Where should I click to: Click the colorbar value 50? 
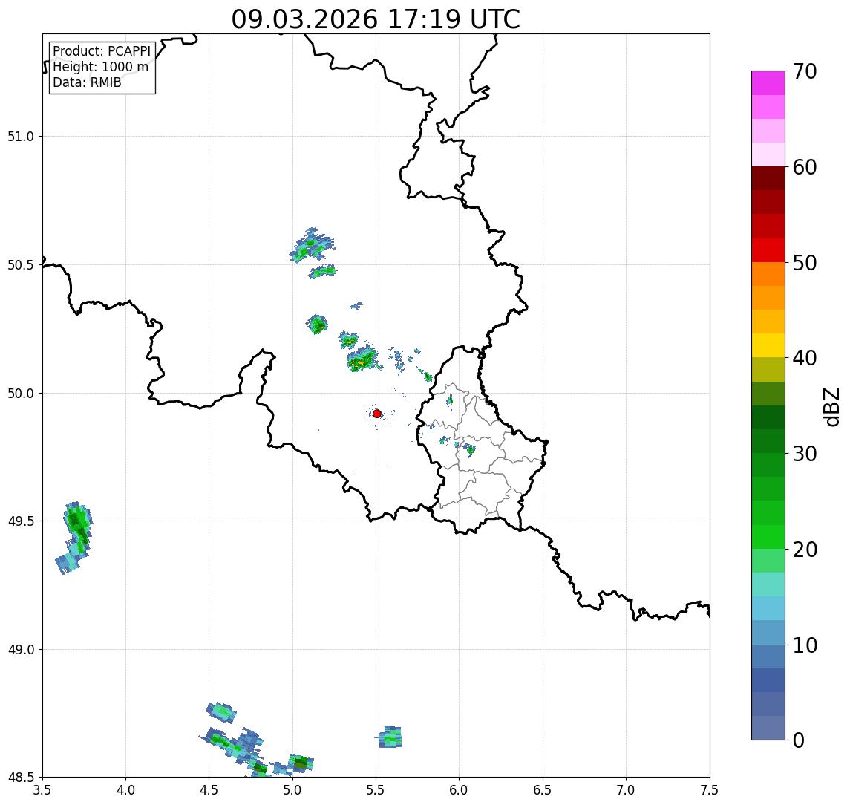805,263
